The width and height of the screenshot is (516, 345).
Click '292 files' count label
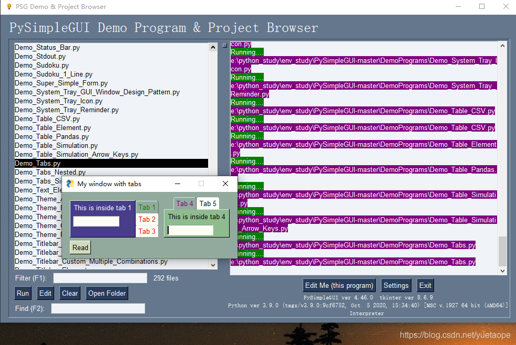tap(166, 278)
